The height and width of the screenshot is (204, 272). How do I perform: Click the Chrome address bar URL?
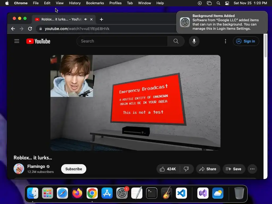point(77,29)
